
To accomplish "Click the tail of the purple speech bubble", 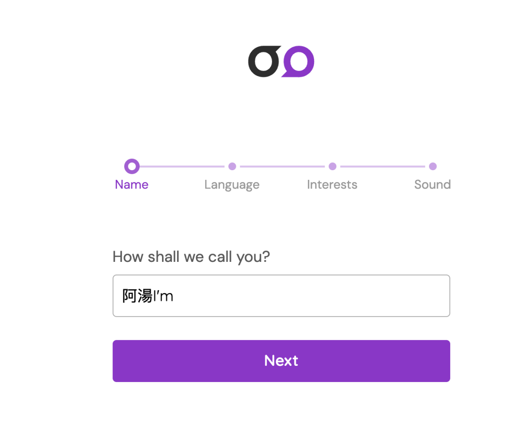I will 286,74.
